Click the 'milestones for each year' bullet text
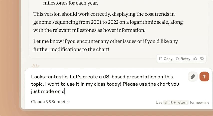Image resolution: width=213 pixels, height=116 pixels. 71,3
